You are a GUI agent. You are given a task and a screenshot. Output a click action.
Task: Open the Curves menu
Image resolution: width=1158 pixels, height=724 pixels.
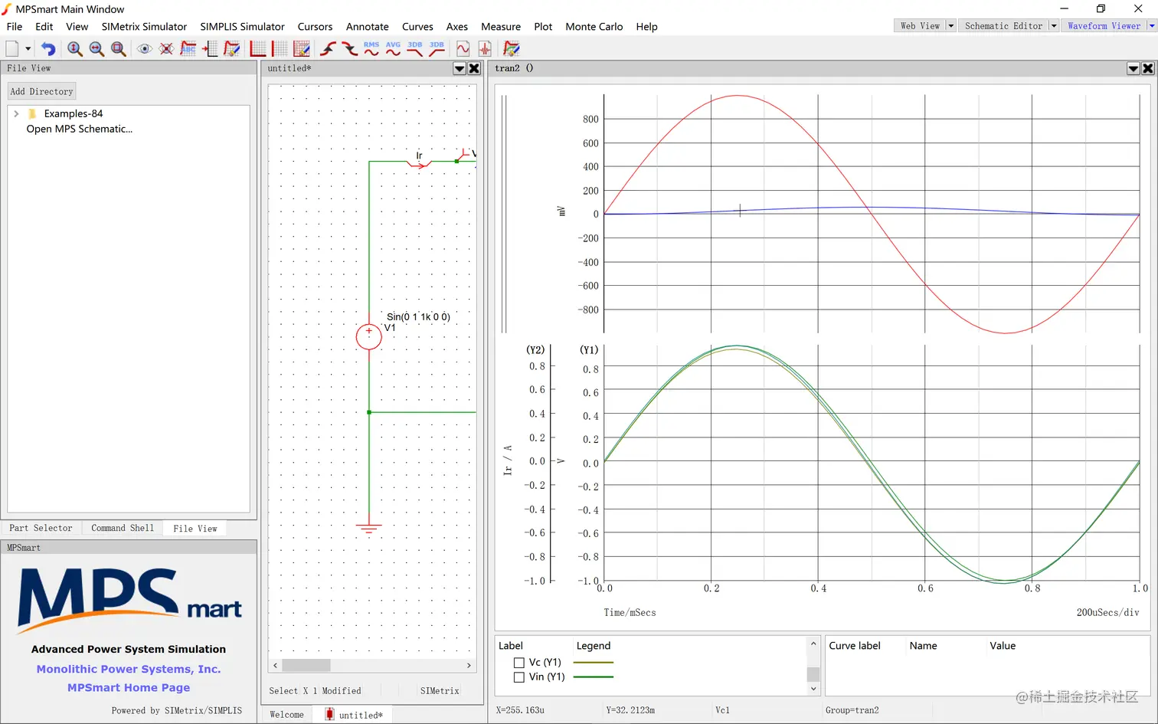pyautogui.click(x=417, y=27)
